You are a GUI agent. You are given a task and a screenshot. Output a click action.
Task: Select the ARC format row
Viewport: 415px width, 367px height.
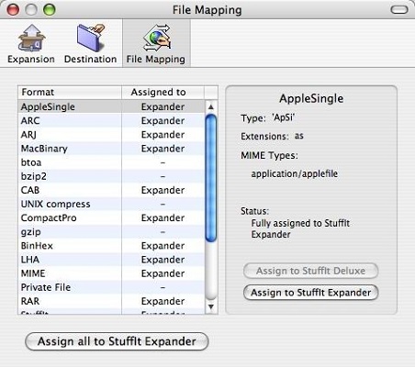tap(111, 120)
